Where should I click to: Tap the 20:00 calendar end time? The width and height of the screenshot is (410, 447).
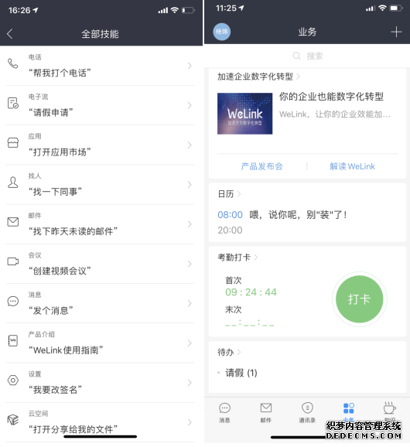coord(230,230)
